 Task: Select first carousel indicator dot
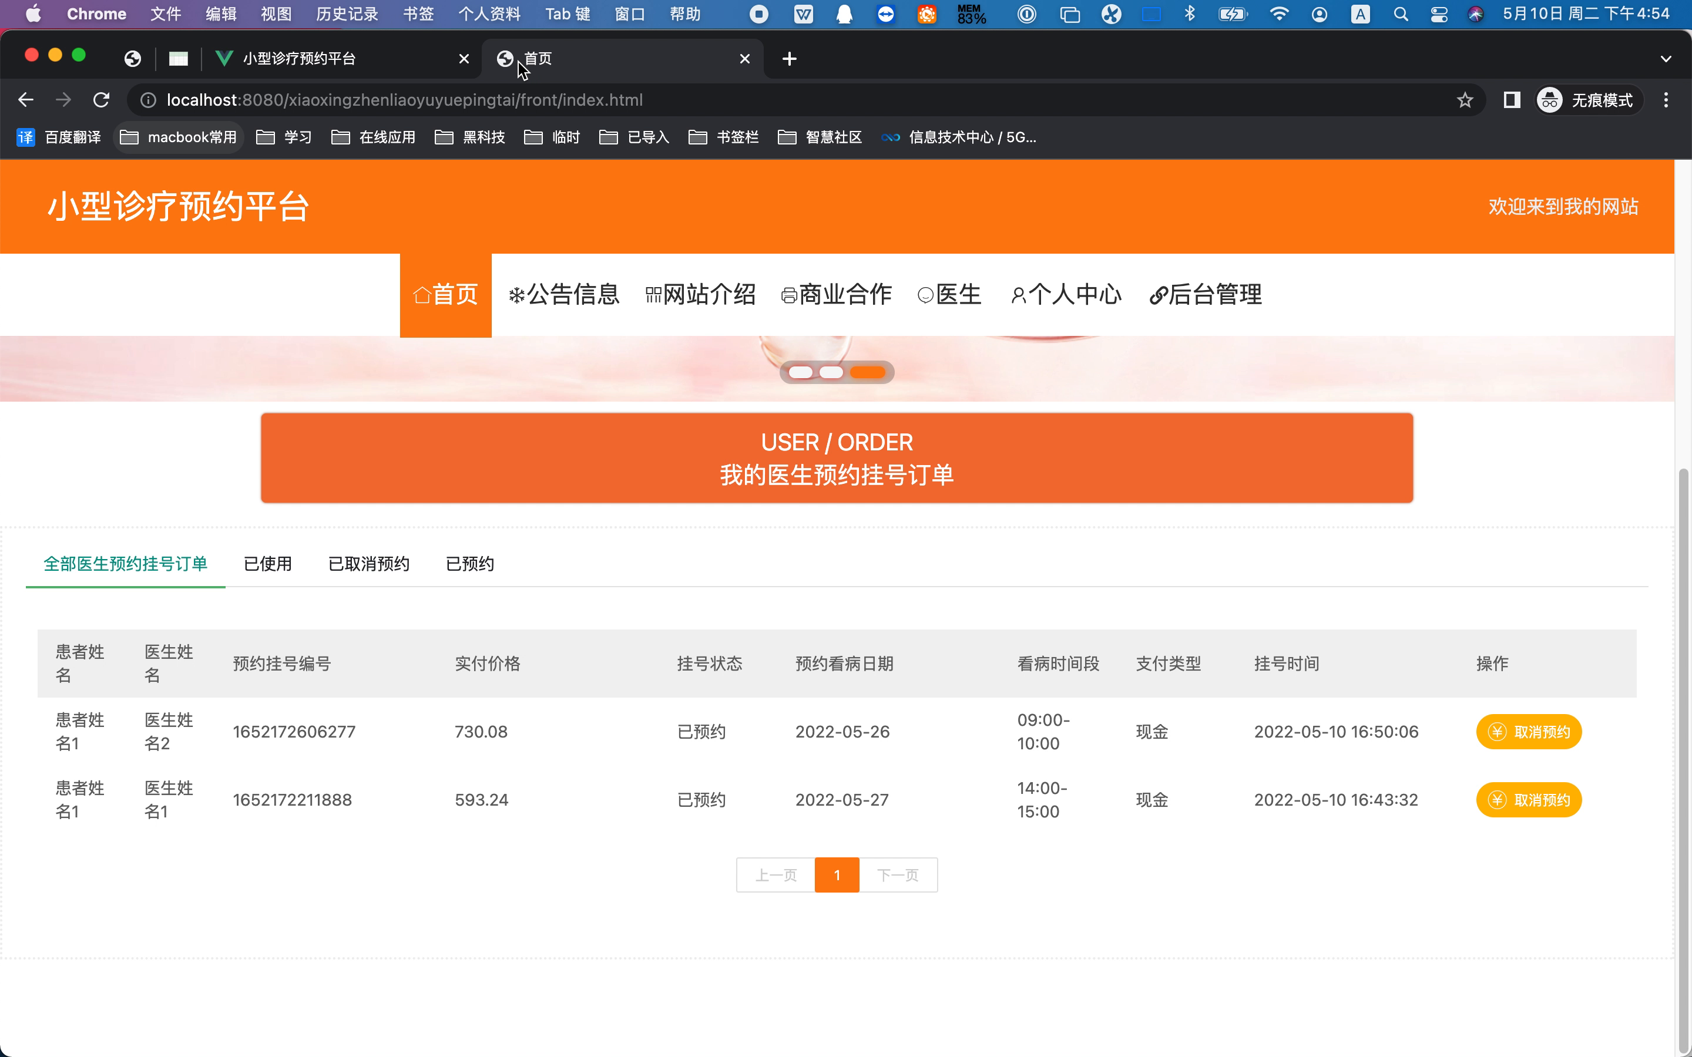pyautogui.click(x=801, y=373)
